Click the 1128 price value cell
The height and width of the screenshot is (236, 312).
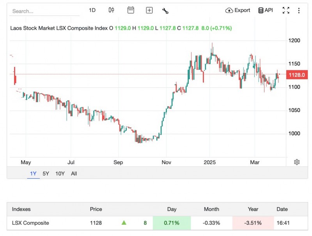(x=96, y=223)
